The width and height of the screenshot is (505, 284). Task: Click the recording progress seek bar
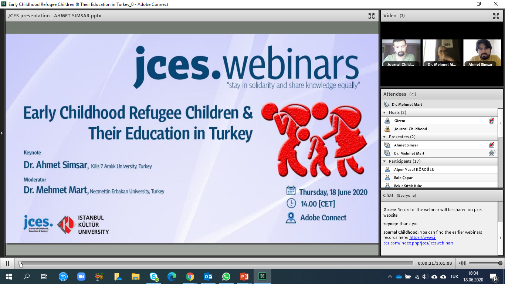(216, 263)
